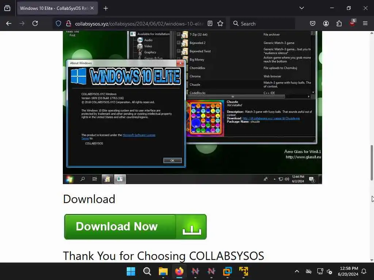Open the Windows Start menu
The image size is (374, 280).
[x=131, y=271]
